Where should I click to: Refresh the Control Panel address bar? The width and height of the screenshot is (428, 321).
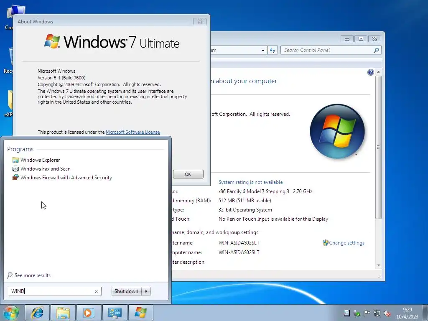pos(273,50)
